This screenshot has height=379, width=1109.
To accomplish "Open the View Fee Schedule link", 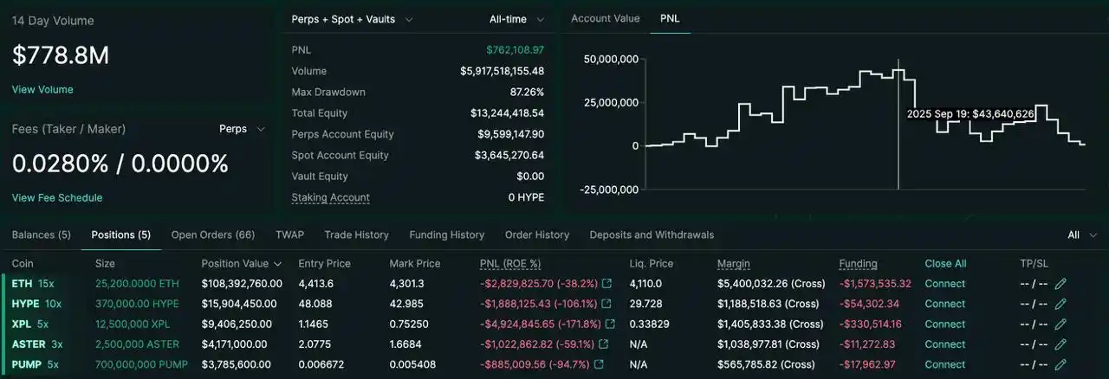I will click(x=57, y=198).
